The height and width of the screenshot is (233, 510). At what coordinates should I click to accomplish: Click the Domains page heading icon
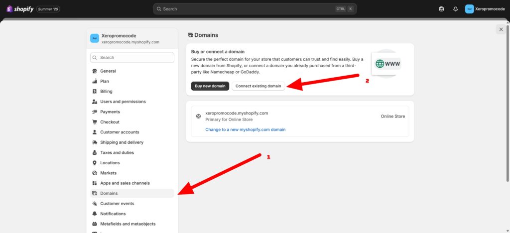[x=190, y=35]
